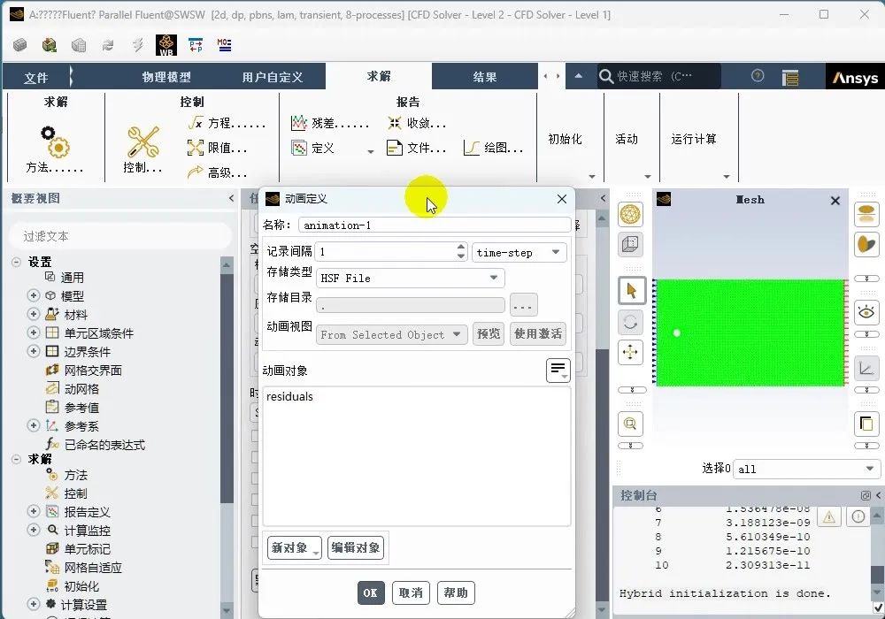Switch to the 物理模型 ribbon tab
The image size is (885, 619).
click(x=166, y=77)
